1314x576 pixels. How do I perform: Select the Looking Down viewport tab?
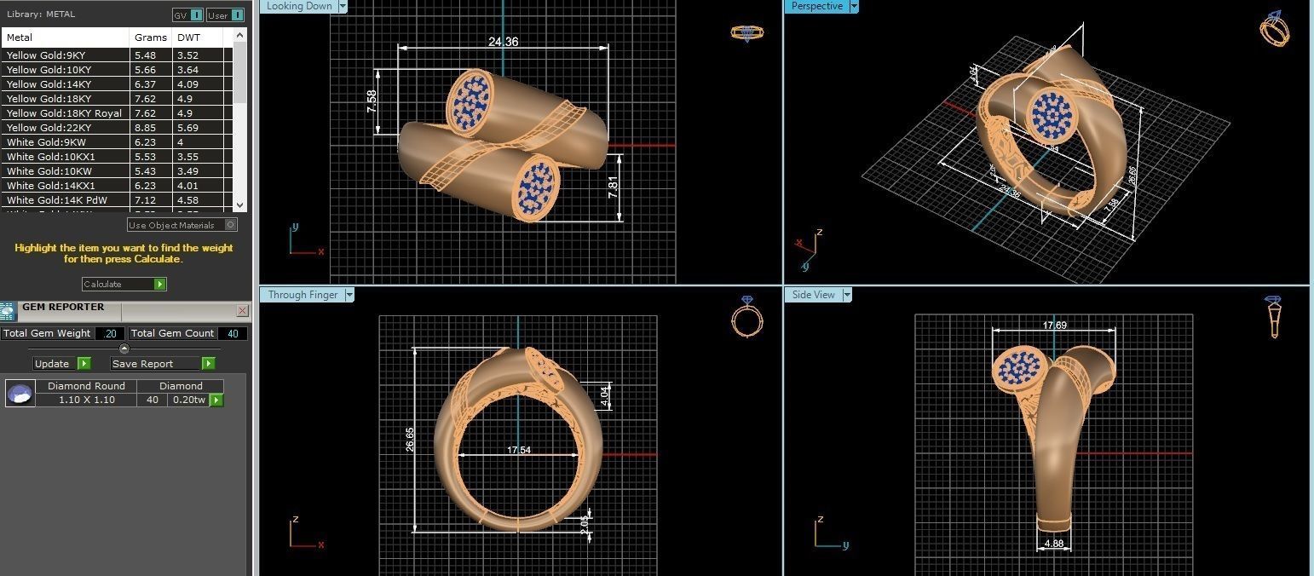tap(299, 6)
